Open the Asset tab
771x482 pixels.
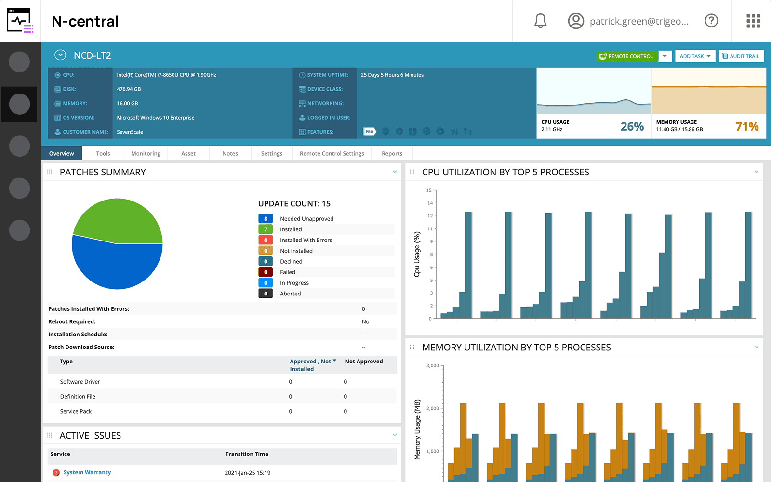coord(188,153)
